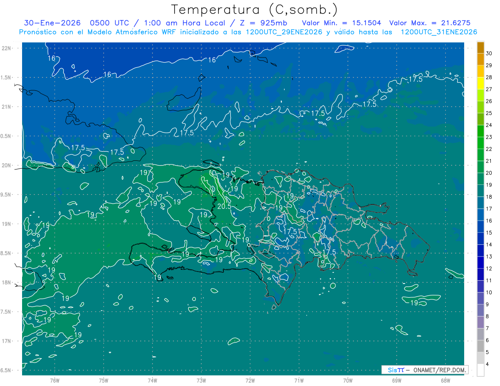Click the "69W" longitude axis label
Image resolution: width=500 pixels, height=386 pixels.
point(397,381)
